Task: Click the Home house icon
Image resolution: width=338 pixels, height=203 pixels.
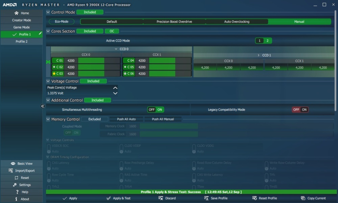Action: click(x=16, y=13)
